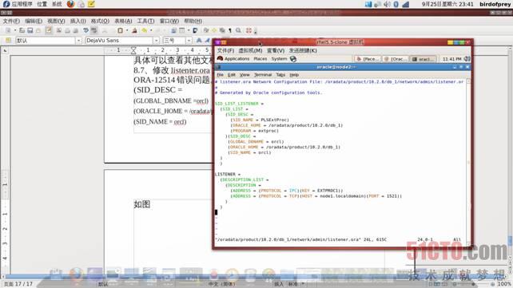Click the Edit file pencil icon

(x=49, y=30)
